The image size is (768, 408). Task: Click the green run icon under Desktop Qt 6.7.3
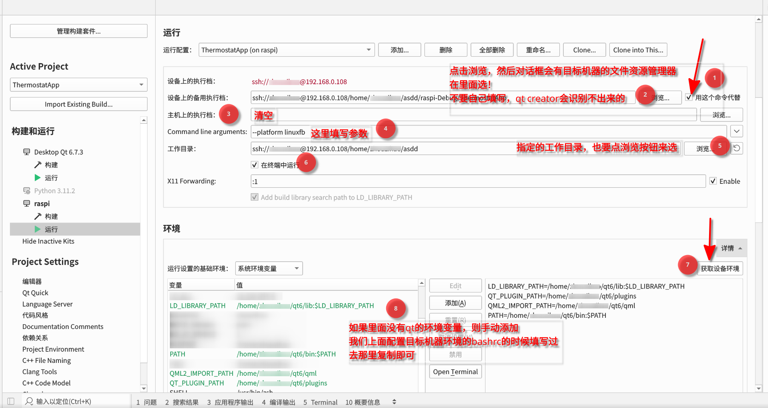(37, 178)
